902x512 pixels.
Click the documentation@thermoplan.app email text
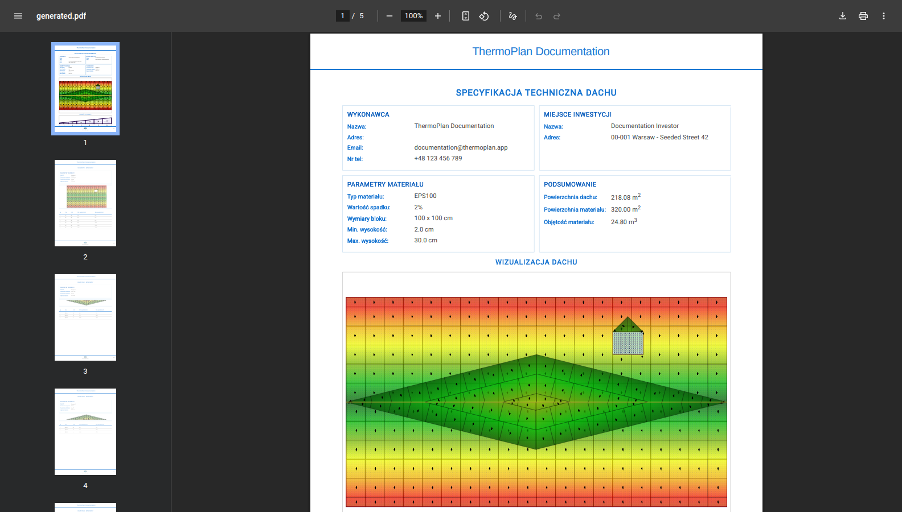[x=461, y=148]
